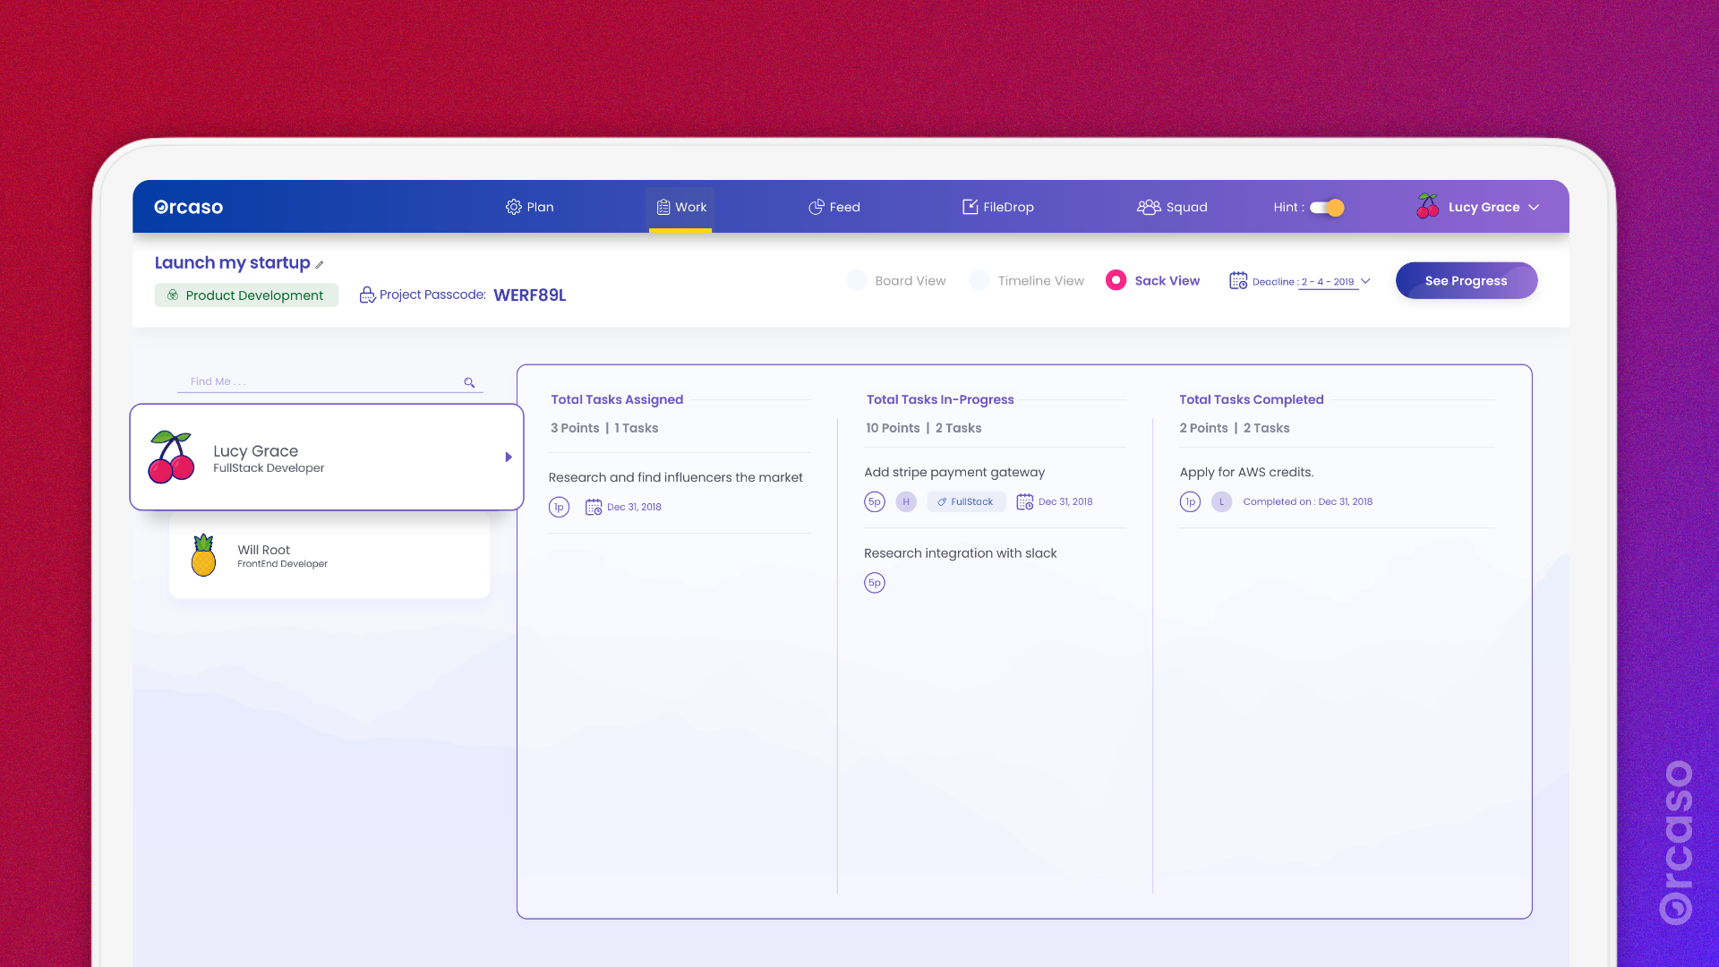Click the search magnifier icon
The height and width of the screenshot is (967, 1719).
coord(469,382)
